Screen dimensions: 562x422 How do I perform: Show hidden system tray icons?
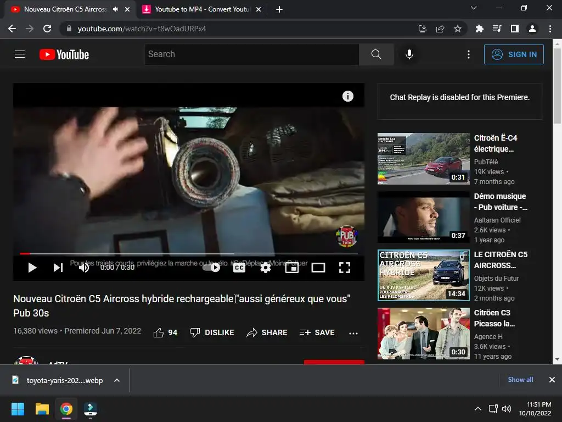478,409
